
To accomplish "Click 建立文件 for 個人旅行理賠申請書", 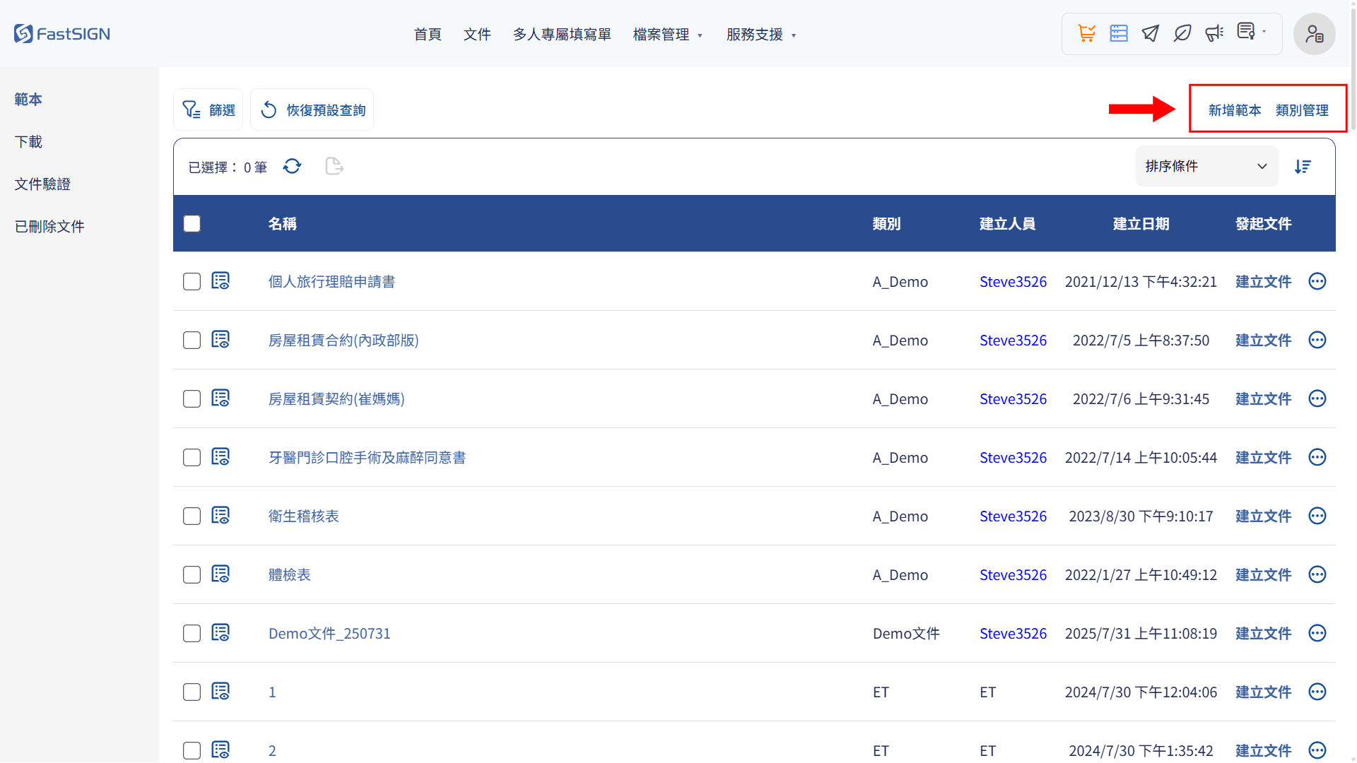I will 1263,281.
